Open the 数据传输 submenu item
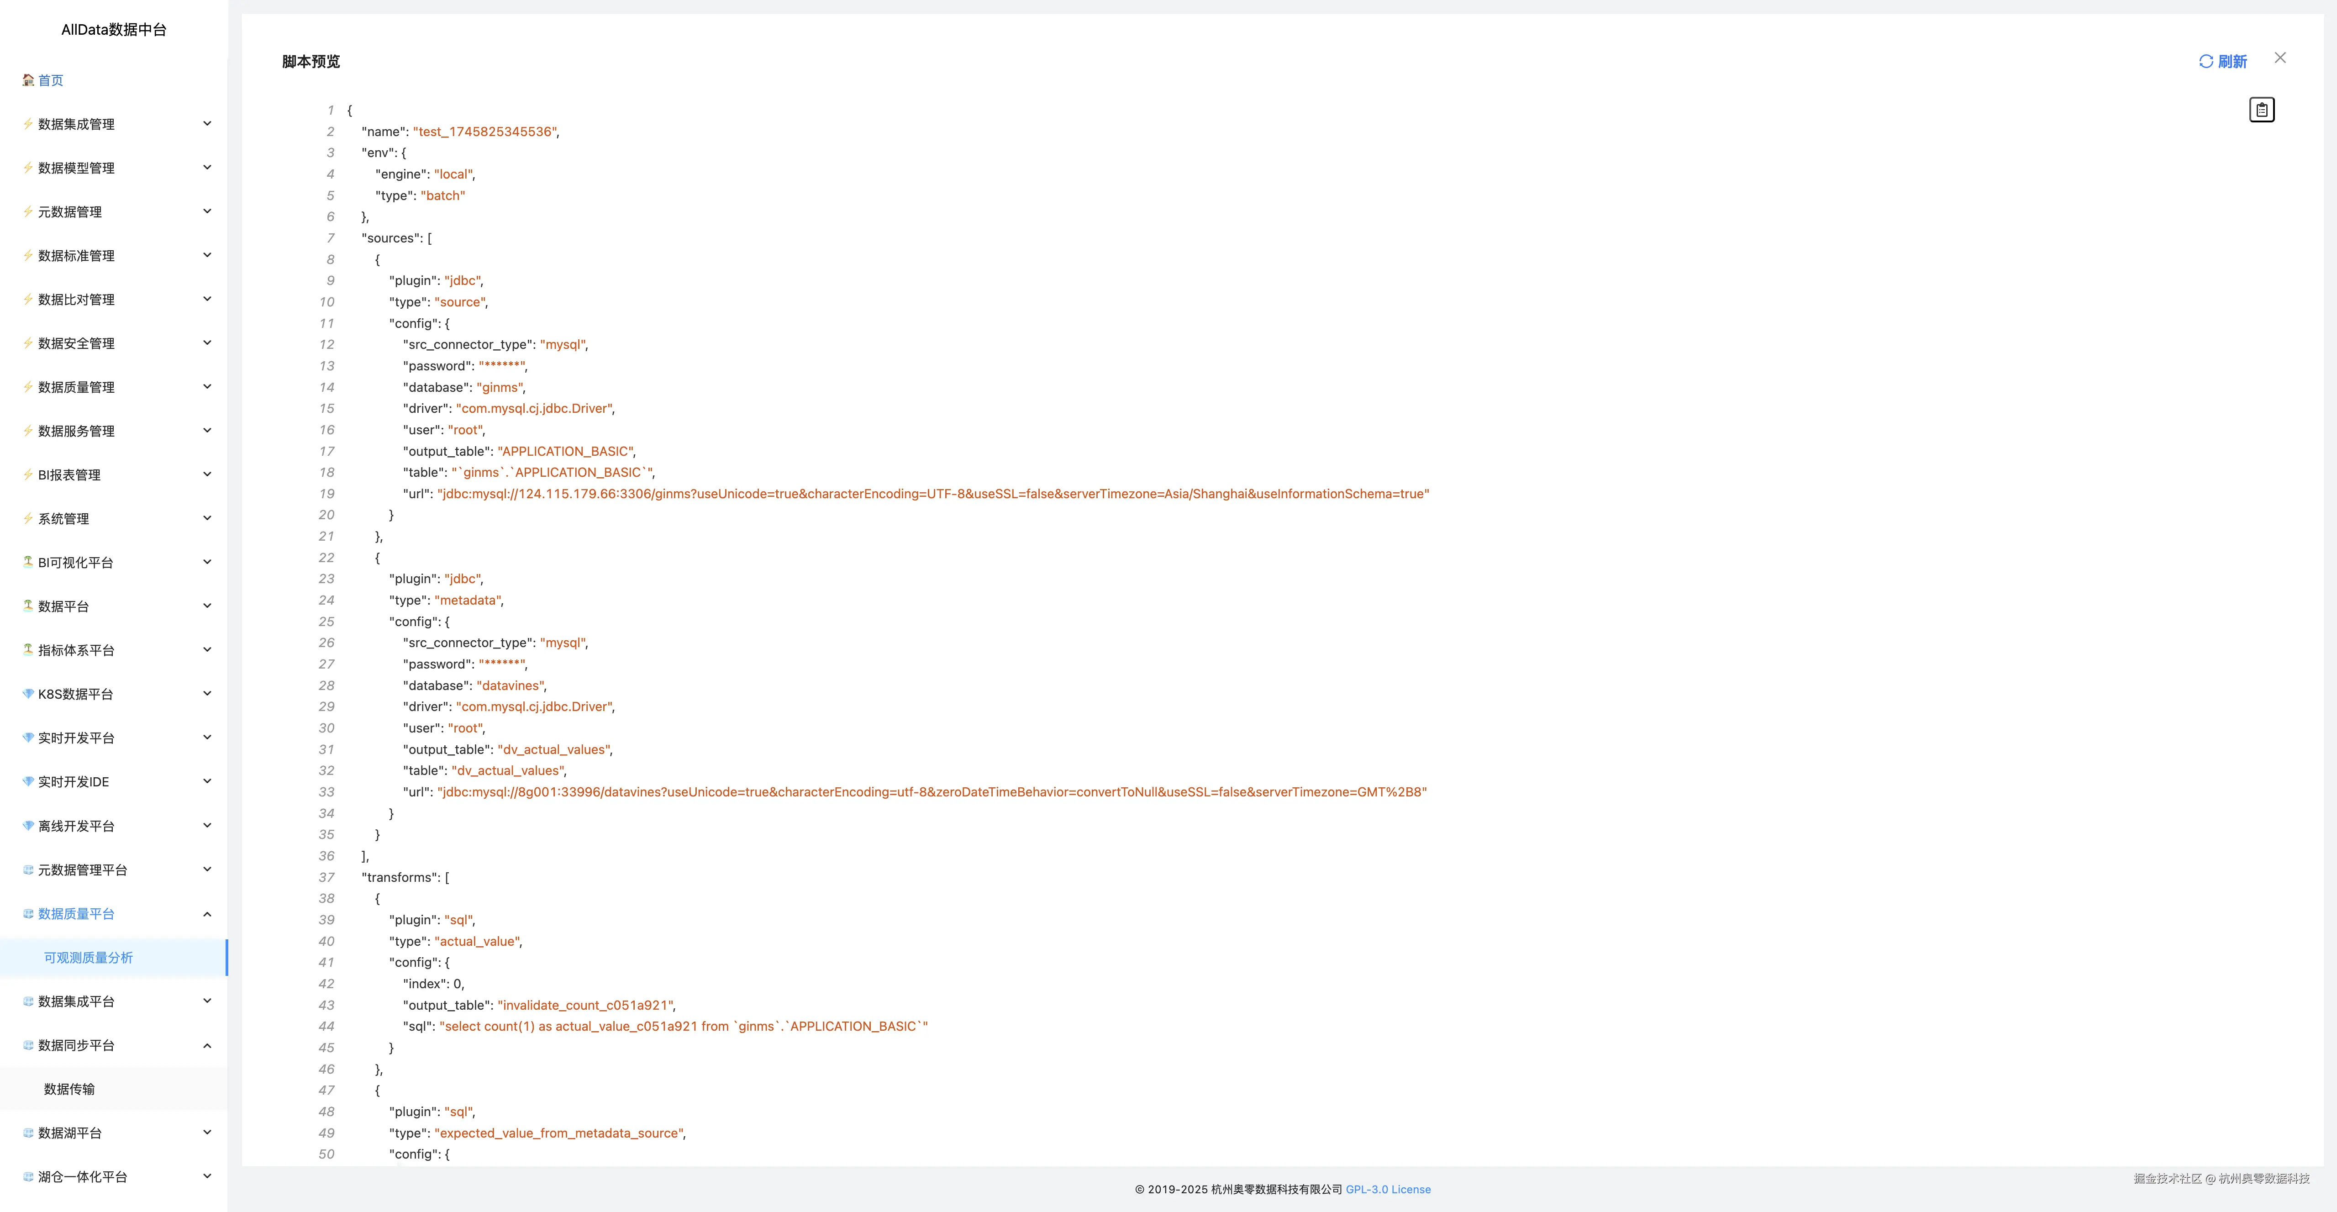Viewport: 2337px width, 1212px height. click(69, 1090)
